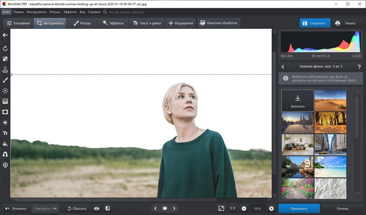Viewport: 366px width, 215px height.
Task: Select the healing bandage tool
Action: [x=5, y=59]
